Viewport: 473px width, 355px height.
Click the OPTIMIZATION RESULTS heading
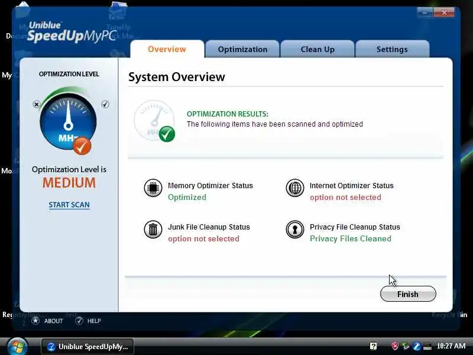click(228, 114)
